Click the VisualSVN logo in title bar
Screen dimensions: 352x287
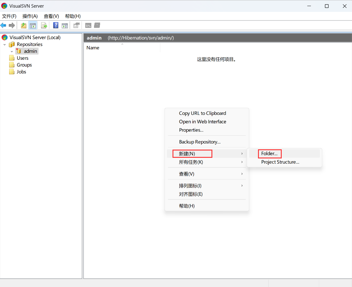coord(4,6)
